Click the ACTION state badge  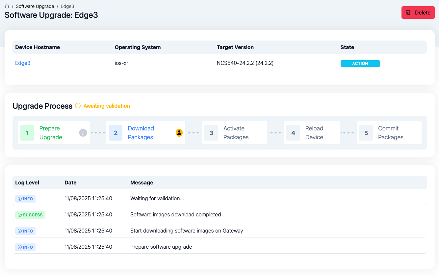click(360, 64)
